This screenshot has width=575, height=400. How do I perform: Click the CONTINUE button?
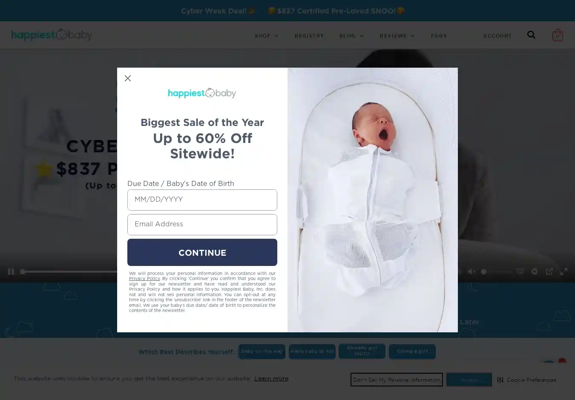click(x=202, y=252)
